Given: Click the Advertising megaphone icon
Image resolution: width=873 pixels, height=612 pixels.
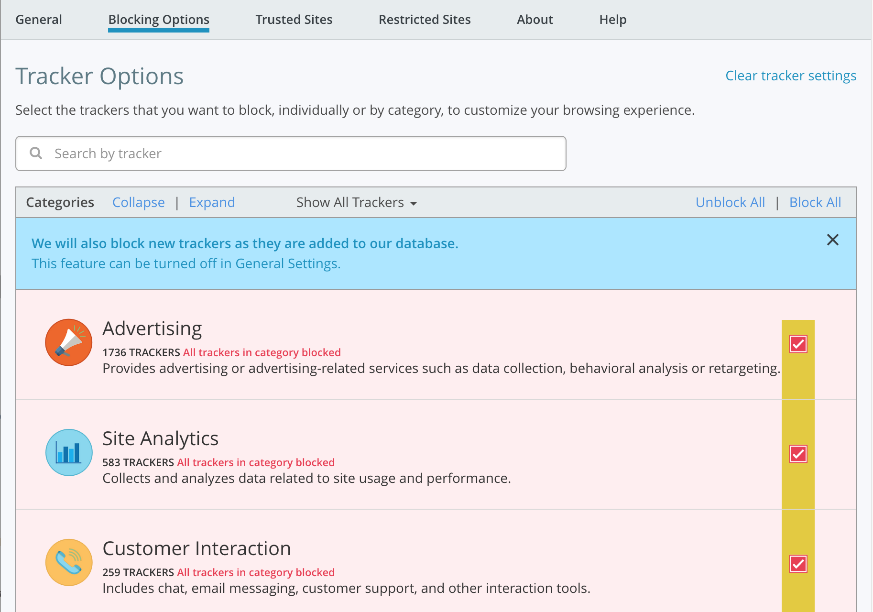Looking at the screenshot, I should point(69,342).
